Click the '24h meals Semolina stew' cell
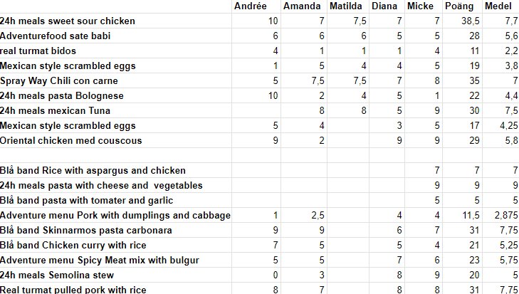519x294 pixels. coord(115,275)
